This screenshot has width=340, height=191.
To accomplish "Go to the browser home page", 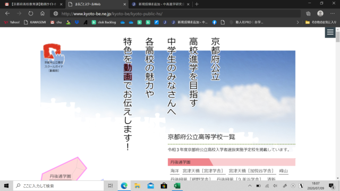I will 42,13.
